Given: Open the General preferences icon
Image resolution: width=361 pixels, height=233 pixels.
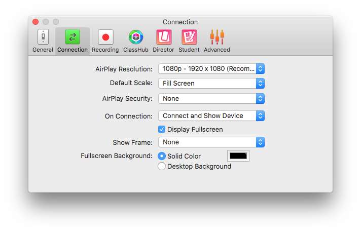Looking at the screenshot, I should [x=43, y=37].
